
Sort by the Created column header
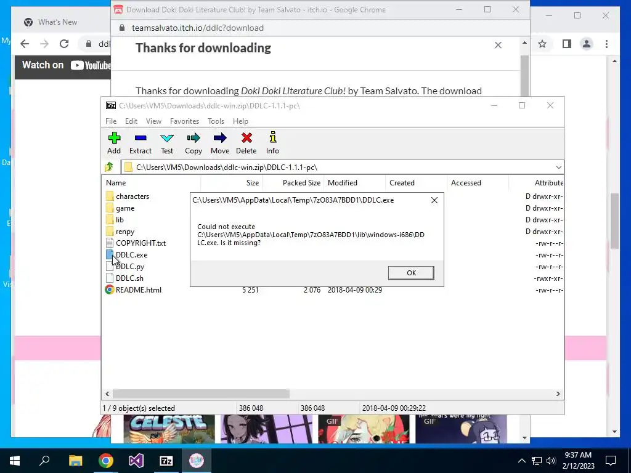coord(416,182)
